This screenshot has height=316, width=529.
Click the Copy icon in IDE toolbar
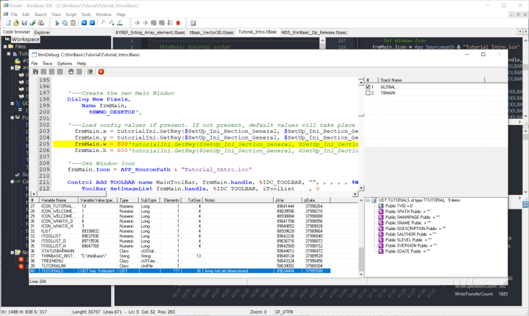pyautogui.click(x=65, y=23)
